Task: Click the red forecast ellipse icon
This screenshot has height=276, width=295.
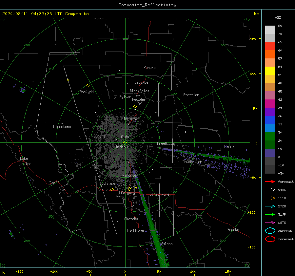Action: pos(270,239)
